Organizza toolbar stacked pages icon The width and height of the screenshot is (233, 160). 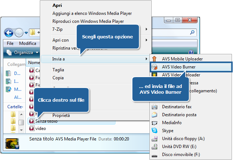click(9, 52)
